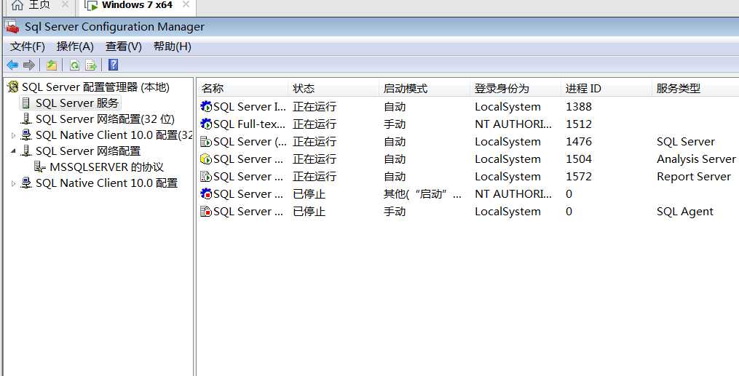The image size is (739, 376).
Task: Click 正在运行 status in process 1388 row
Action: click(315, 107)
